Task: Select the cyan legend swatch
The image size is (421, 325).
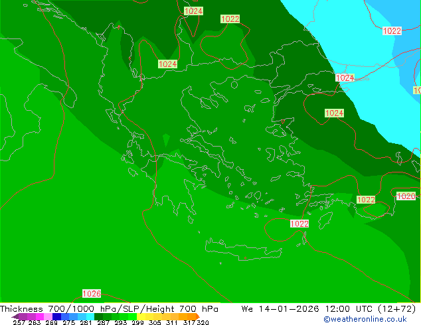Action: [90, 316]
